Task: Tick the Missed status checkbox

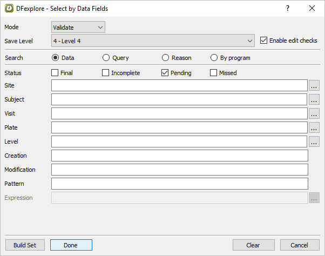Action: 214,73
